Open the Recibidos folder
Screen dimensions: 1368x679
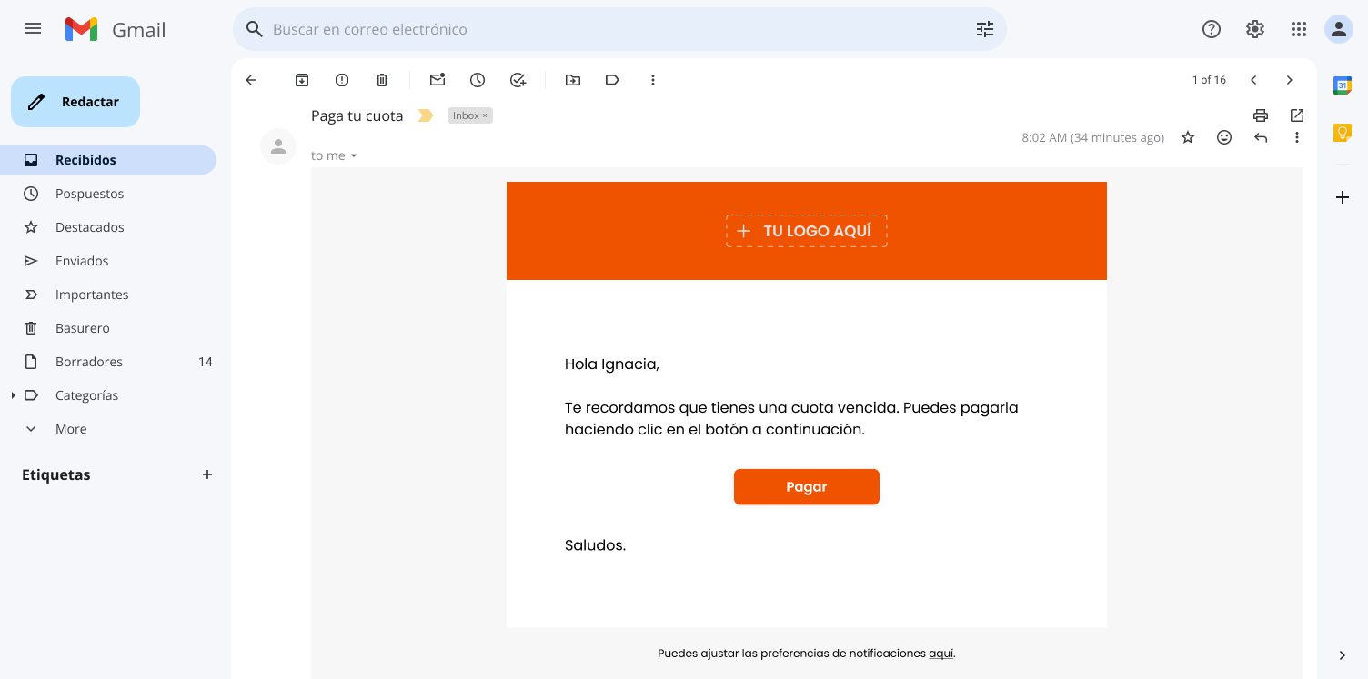108,160
